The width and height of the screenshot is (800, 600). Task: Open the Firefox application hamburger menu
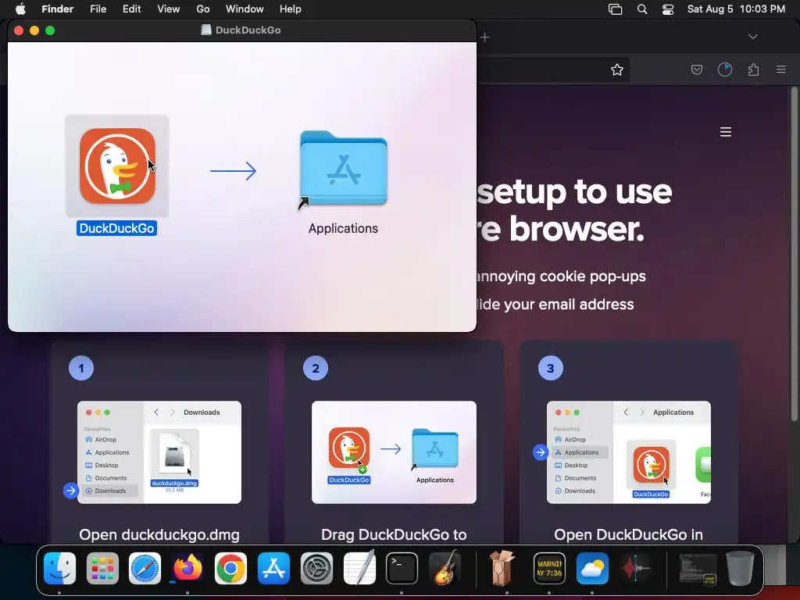[x=781, y=70]
